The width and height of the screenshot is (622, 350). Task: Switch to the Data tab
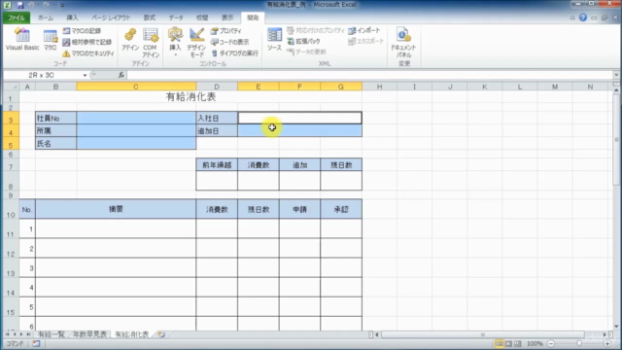click(176, 17)
